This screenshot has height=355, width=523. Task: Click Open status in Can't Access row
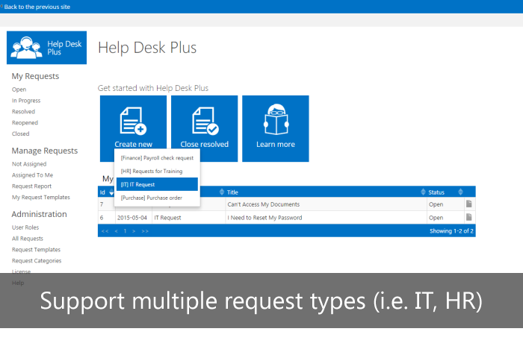point(436,204)
